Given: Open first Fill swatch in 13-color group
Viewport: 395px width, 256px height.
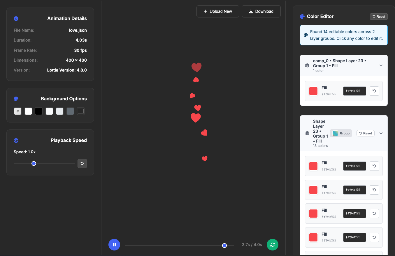Looking at the screenshot, I should click(x=313, y=166).
